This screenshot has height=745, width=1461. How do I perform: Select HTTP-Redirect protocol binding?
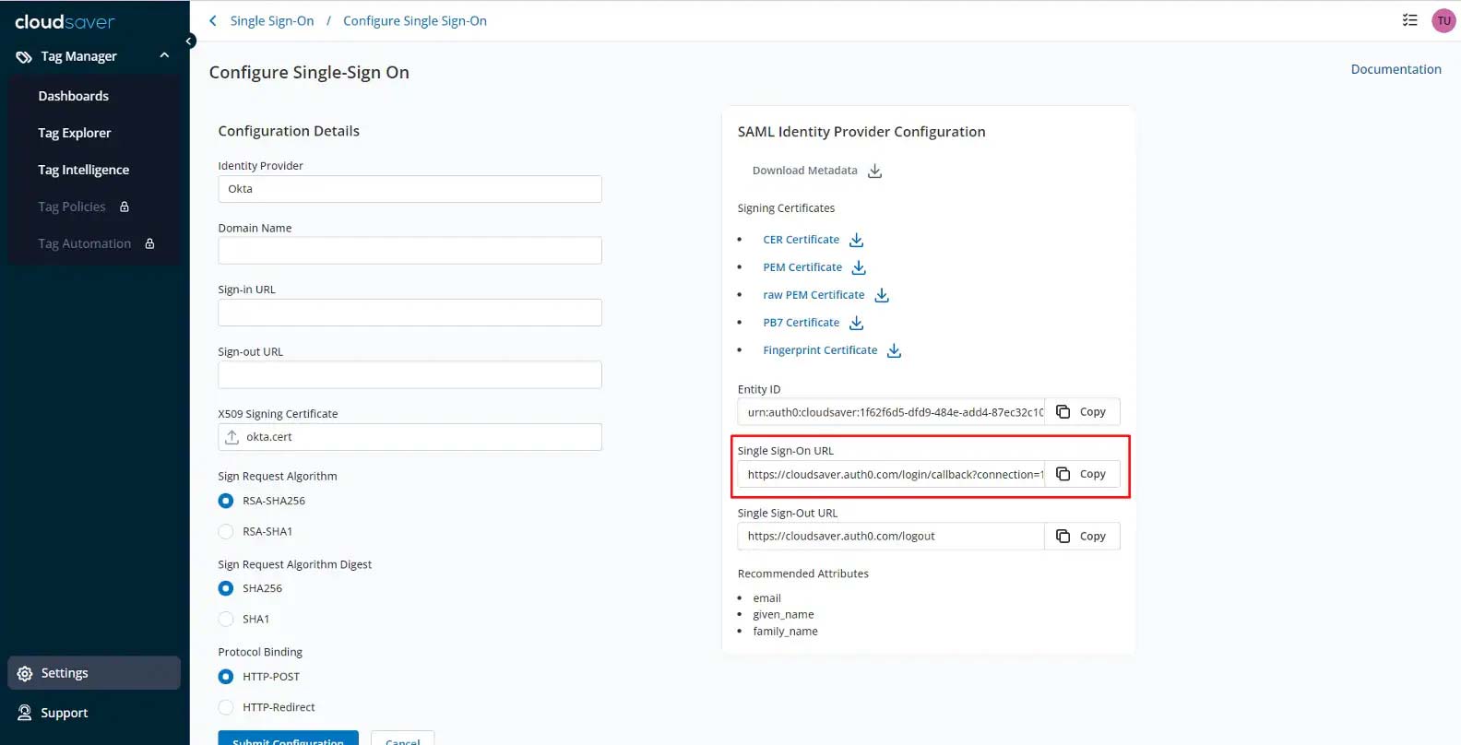pos(226,708)
